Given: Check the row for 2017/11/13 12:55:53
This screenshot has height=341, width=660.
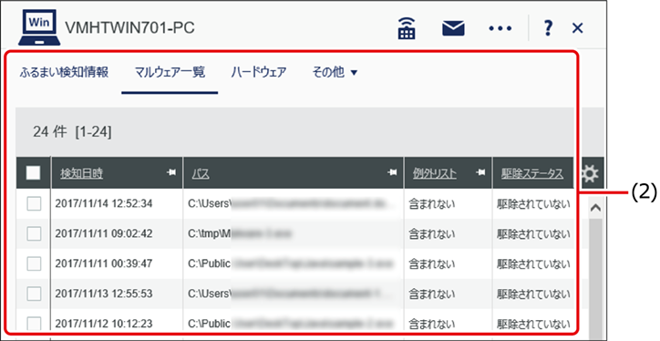Looking at the screenshot, I should point(34,294).
